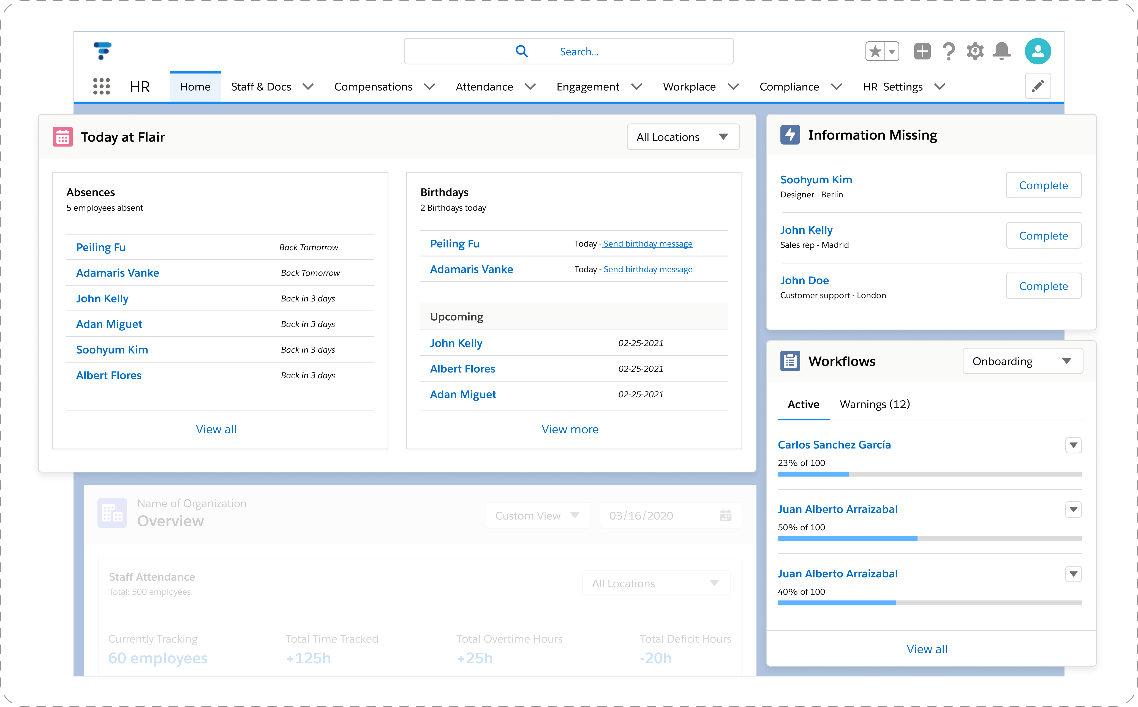
Task: Click into the Search field
Action: (x=579, y=51)
